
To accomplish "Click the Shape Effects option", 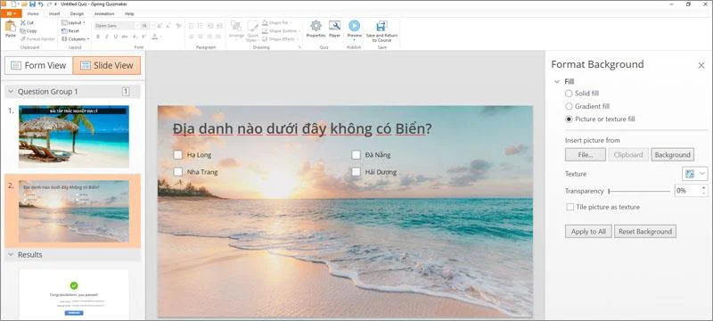I will coord(280,39).
